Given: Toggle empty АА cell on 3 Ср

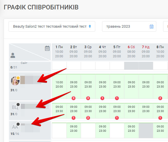Looking at the screenshot, I should (88, 131).
